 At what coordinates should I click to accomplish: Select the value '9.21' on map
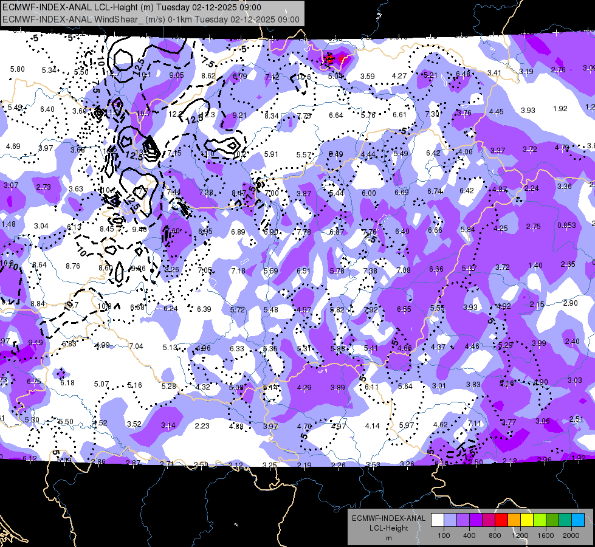[x=239, y=115]
